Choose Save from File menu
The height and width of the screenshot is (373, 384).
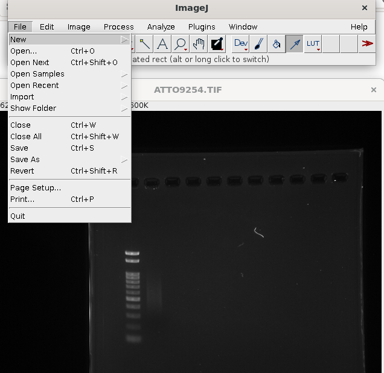[69, 148]
